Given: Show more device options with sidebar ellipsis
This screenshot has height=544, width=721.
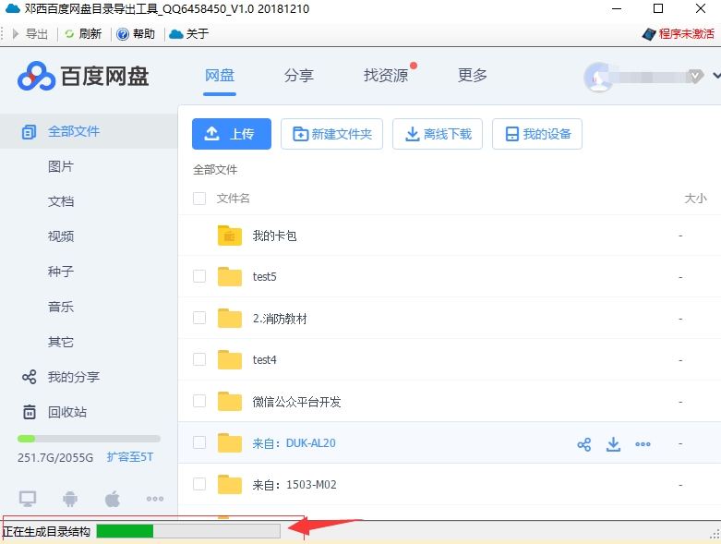Looking at the screenshot, I should 154,499.
